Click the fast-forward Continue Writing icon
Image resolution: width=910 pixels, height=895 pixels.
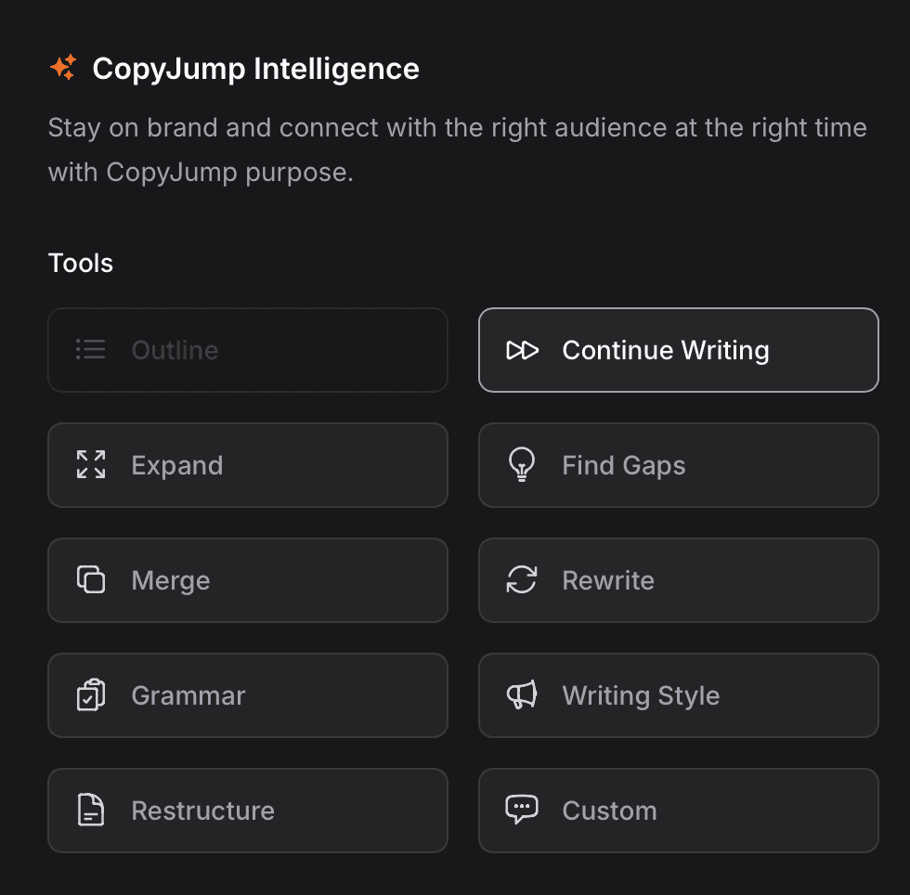pyautogui.click(x=522, y=350)
